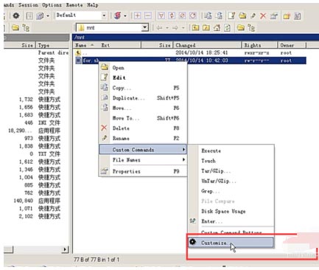The height and width of the screenshot is (270, 319).
Task: Choose Open in the context menu
Action: (x=143, y=68)
